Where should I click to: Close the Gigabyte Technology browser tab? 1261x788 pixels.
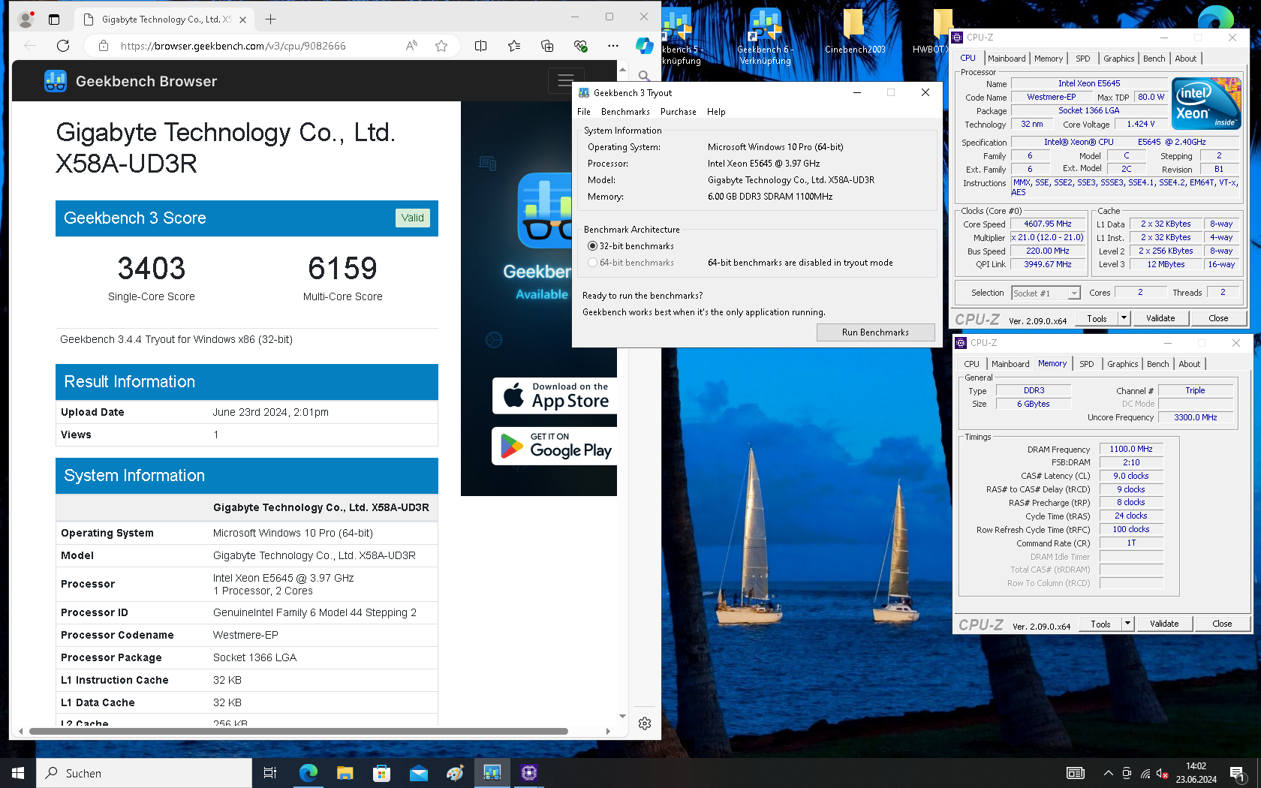242,20
